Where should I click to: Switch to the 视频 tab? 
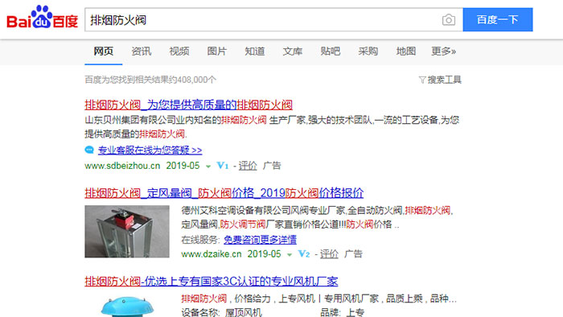coord(179,51)
